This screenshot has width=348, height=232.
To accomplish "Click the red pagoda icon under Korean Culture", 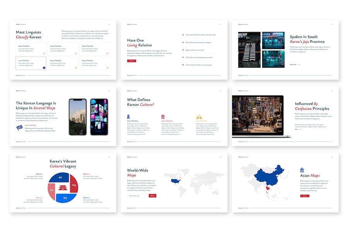I will [163, 116].
